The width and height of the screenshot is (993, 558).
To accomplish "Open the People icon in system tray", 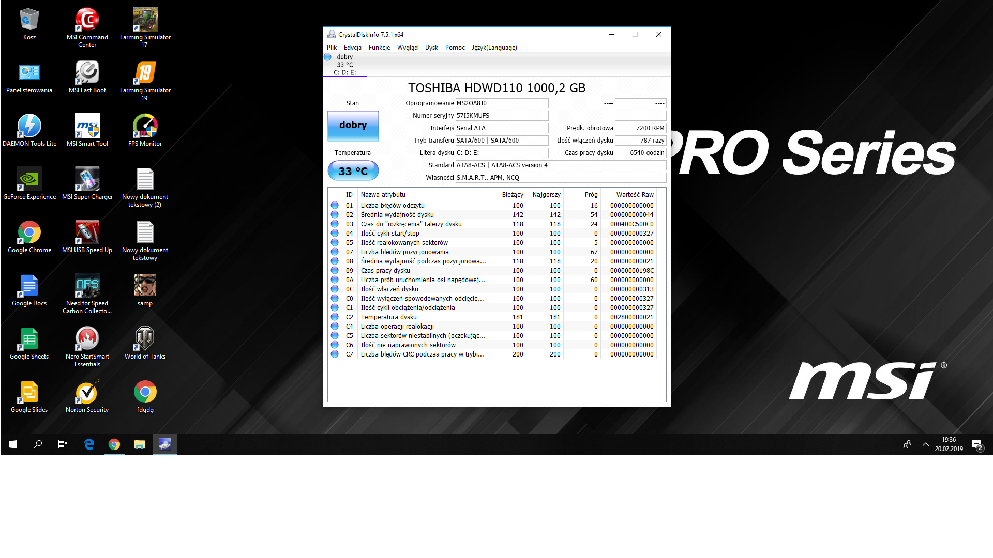I will (907, 444).
